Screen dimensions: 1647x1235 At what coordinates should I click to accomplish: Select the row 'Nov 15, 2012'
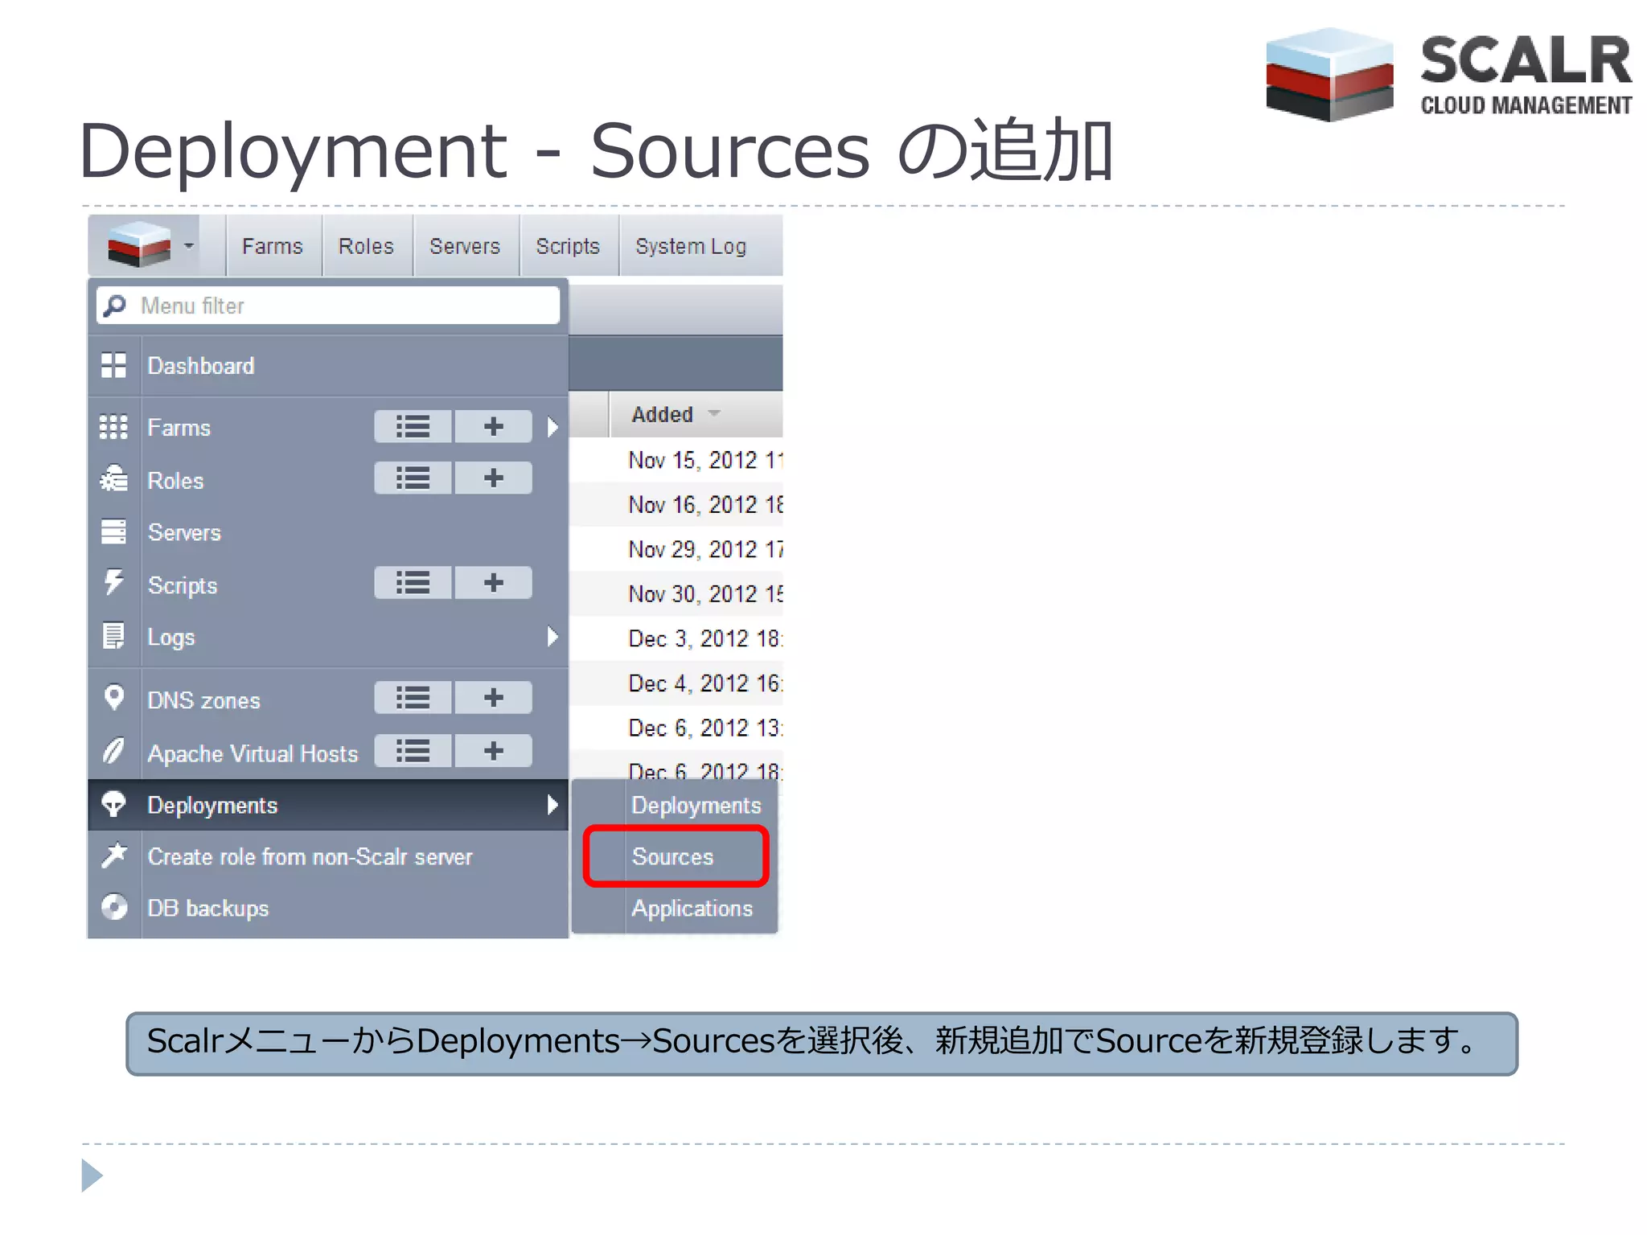676,460
